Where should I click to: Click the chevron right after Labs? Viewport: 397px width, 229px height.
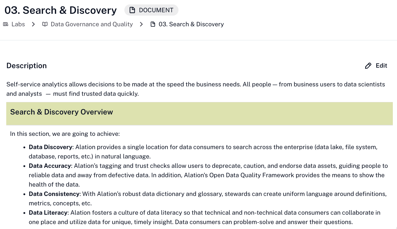[33, 24]
